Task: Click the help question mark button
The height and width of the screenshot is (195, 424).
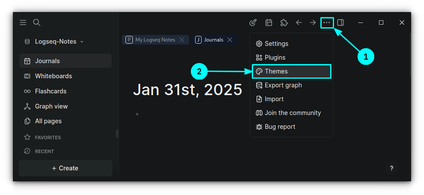Action: click(x=392, y=168)
